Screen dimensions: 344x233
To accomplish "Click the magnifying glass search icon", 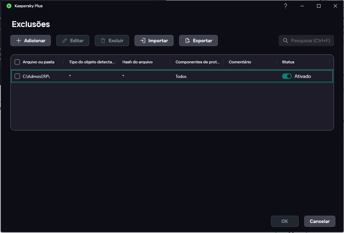I will tap(286, 41).
